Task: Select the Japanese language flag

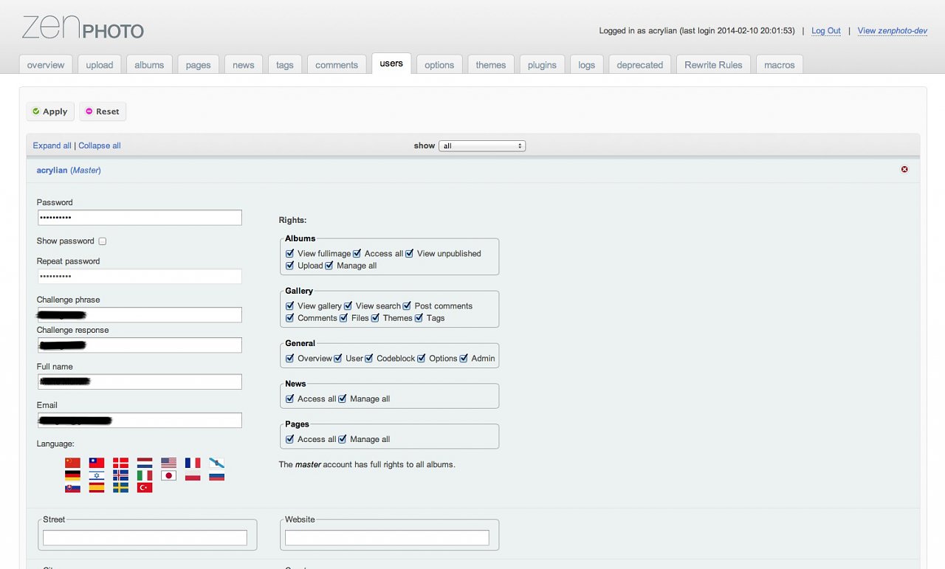Action: pyautogui.click(x=168, y=475)
